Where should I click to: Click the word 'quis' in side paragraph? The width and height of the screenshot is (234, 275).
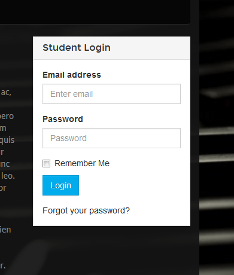7,140
